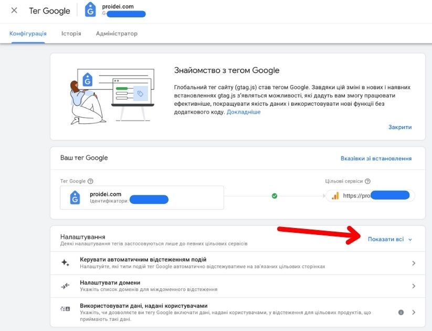Open Використовувати дані, надані користувачами setting
The image size is (432, 331).
[x=238, y=312]
